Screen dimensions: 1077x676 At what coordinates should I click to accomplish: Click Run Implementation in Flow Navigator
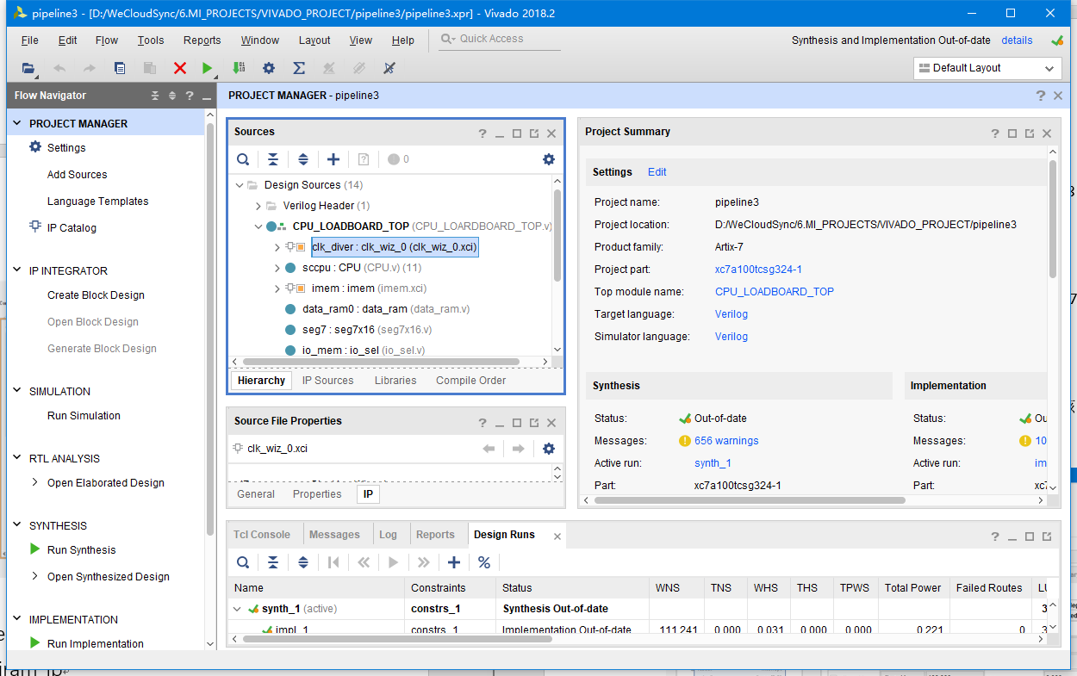[96, 644]
